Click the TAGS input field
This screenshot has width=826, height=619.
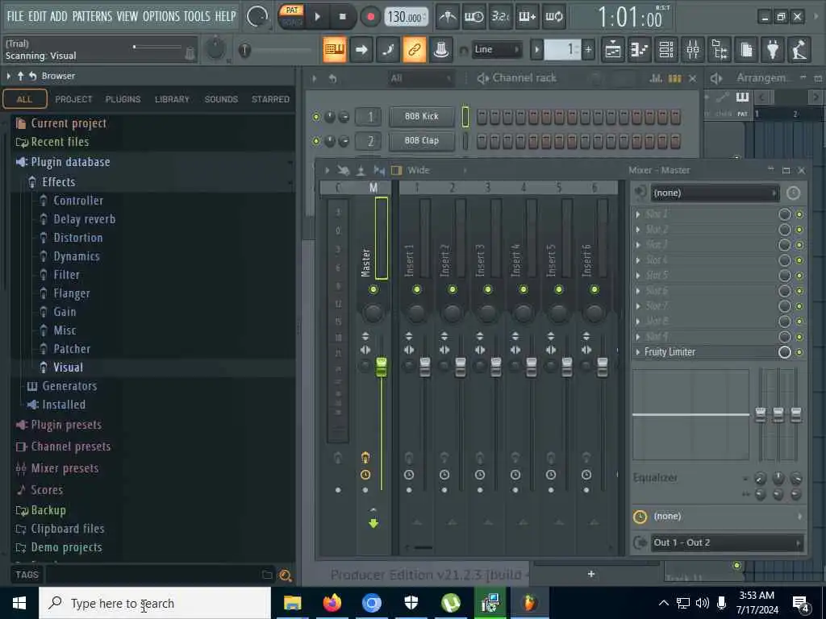tap(152, 575)
